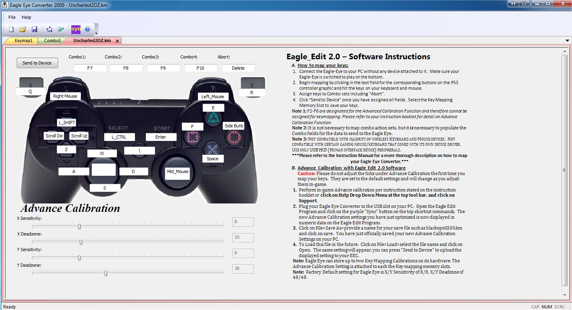Click the Advance Calibration heading
Viewport: 572px width, 310px height.
click(x=70, y=208)
